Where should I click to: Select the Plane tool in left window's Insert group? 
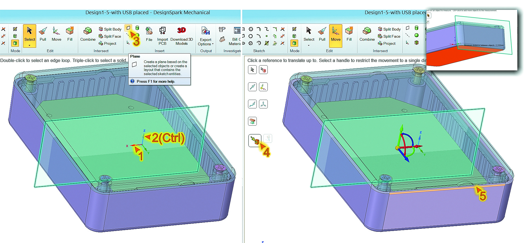(129, 28)
